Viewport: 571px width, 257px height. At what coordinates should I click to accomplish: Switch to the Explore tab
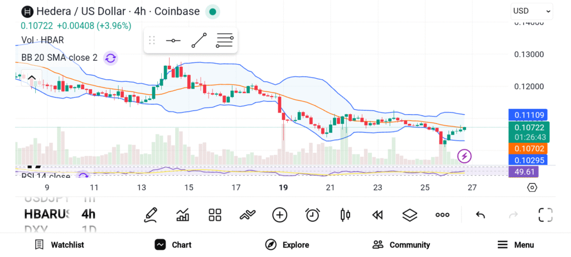[x=287, y=245]
